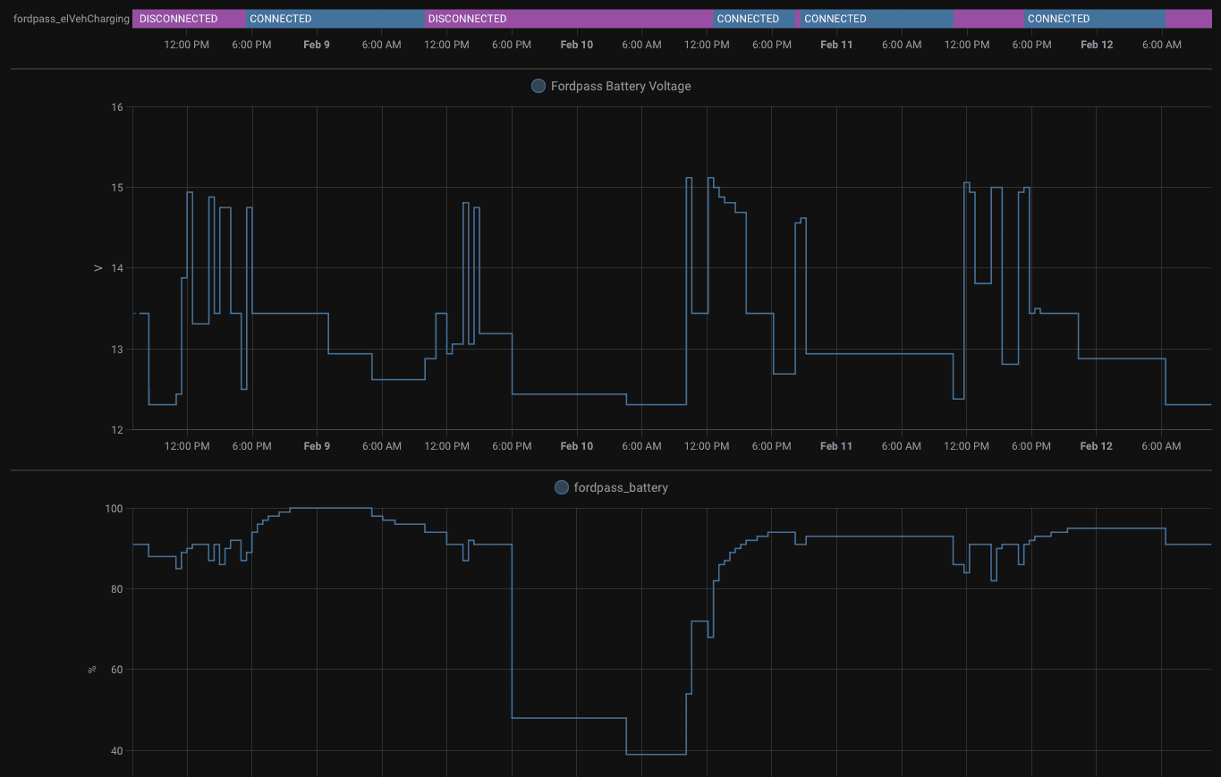Image resolution: width=1221 pixels, height=777 pixels.
Task: Click the lowest battery percentage plateau near 39%
Action: [656, 754]
